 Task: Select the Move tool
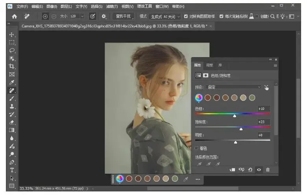(12, 34)
